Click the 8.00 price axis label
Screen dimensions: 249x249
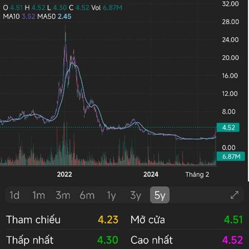(229, 112)
